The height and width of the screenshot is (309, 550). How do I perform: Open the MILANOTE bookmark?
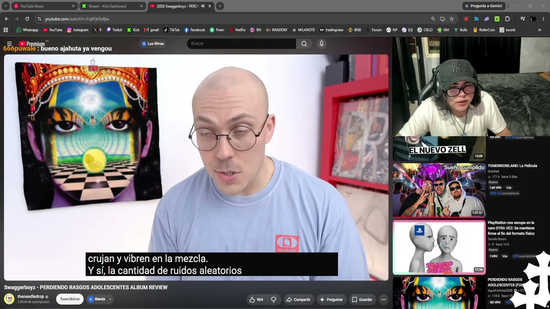[x=303, y=30]
